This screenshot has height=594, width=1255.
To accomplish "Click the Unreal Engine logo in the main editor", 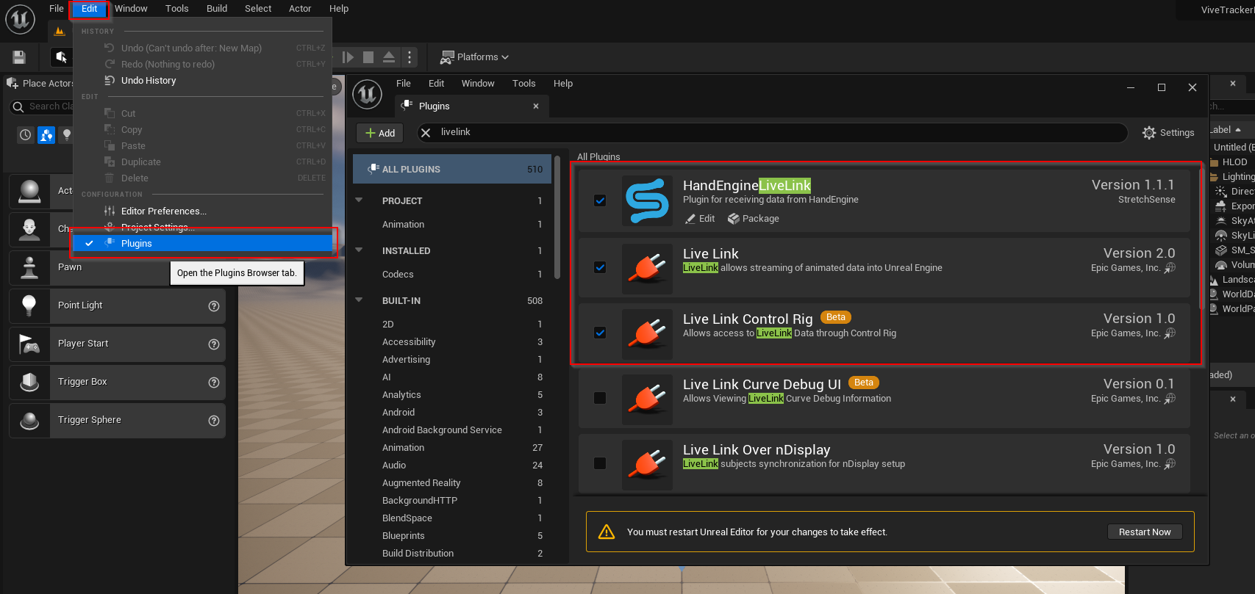I will (x=20, y=19).
